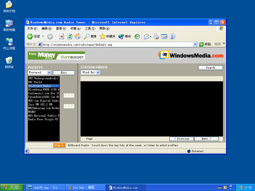
Task: Go to Home page icon
Action: click(78, 36)
